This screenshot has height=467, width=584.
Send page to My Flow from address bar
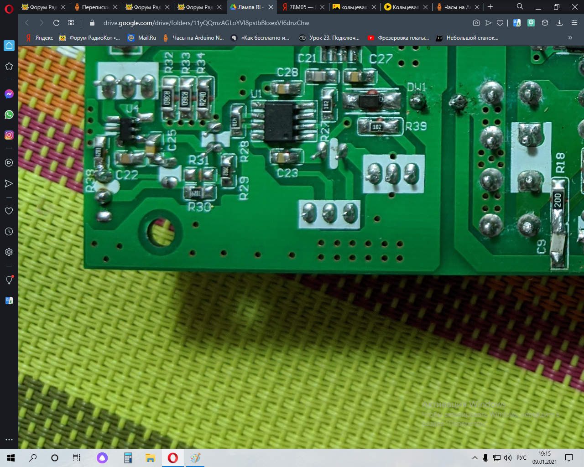click(488, 23)
